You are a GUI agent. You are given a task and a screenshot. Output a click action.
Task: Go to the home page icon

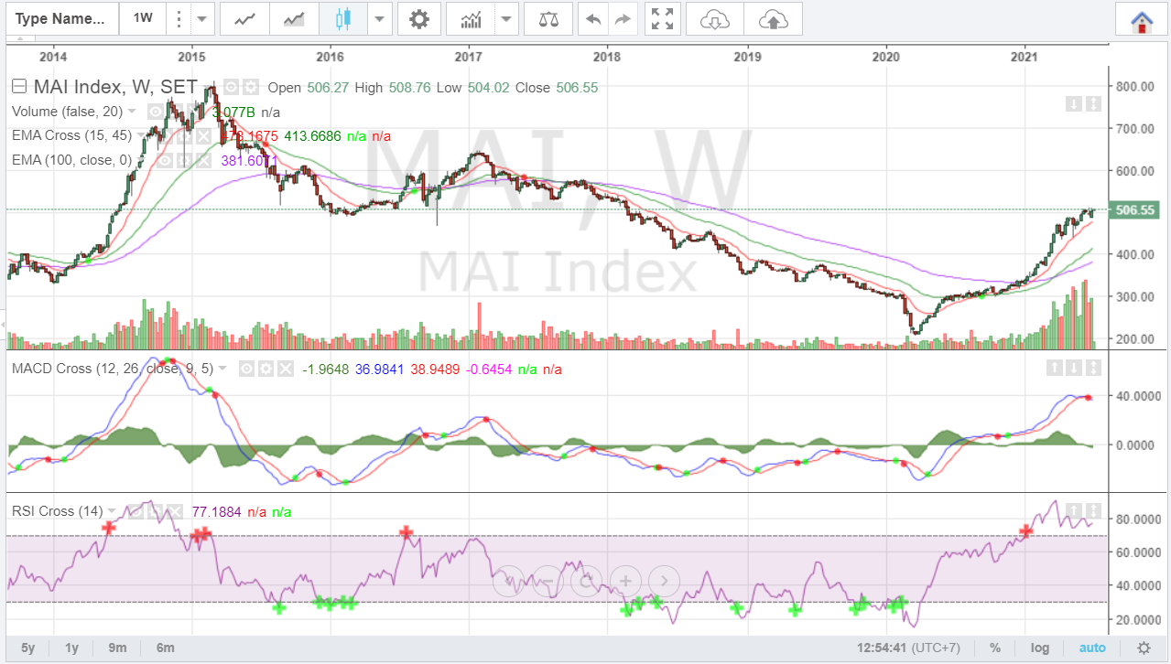(1141, 21)
